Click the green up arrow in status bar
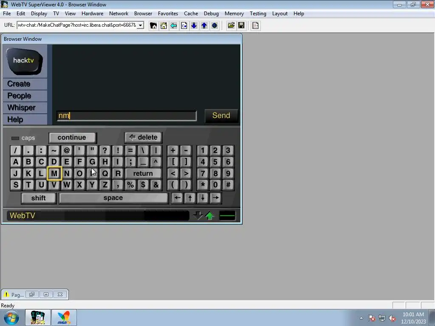This screenshot has width=435, height=326. pos(210,215)
